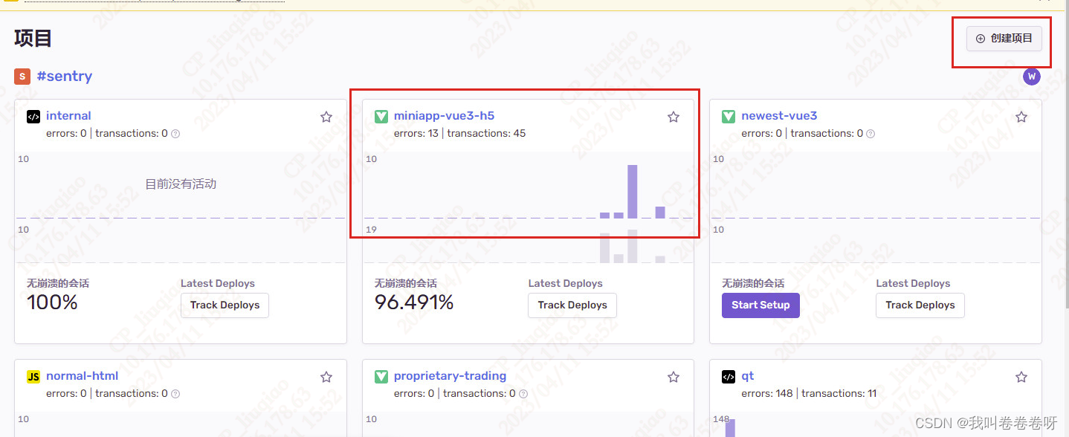Click the tallest bar in miniapp-vue3-h5 chart
Viewport: 1069px width, 437px height.
(633, 192)
